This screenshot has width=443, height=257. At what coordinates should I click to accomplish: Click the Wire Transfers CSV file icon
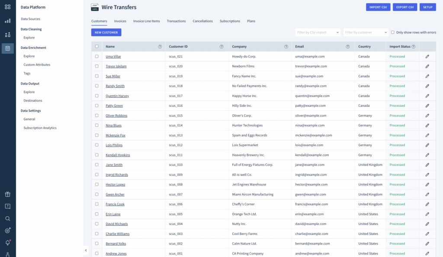95,7
